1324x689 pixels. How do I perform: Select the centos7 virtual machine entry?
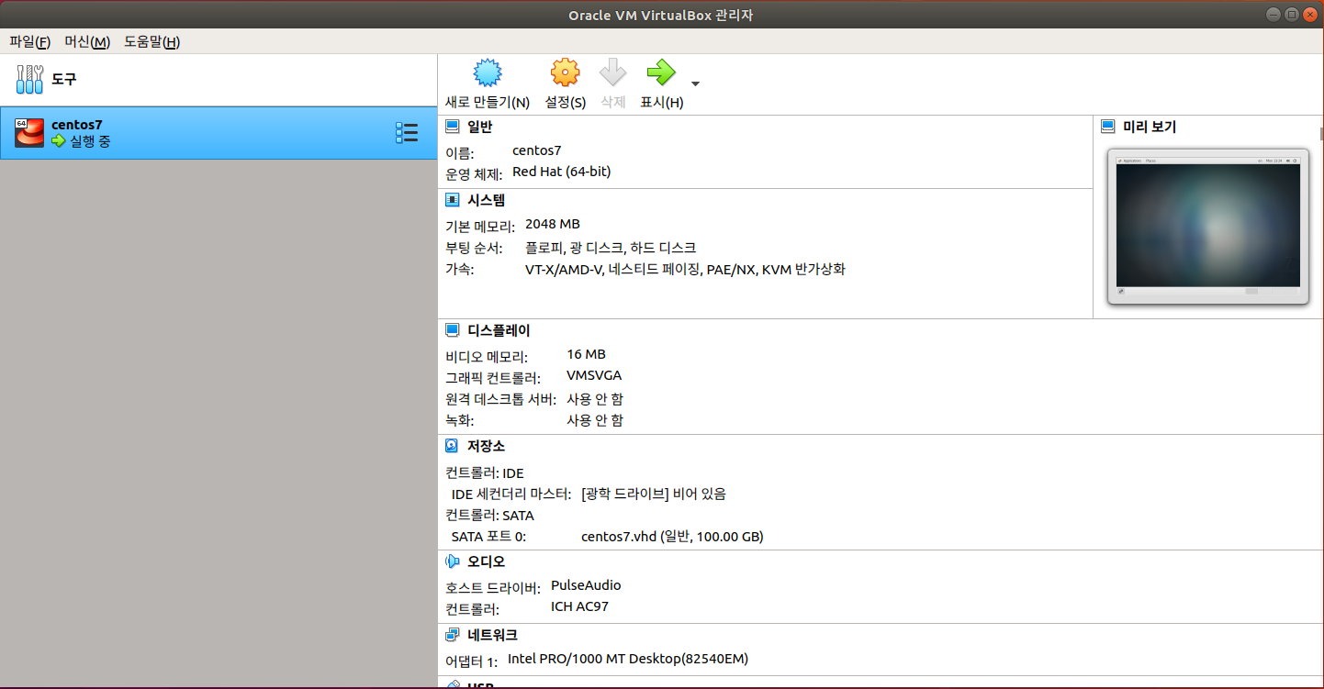[x=219, y=133]
